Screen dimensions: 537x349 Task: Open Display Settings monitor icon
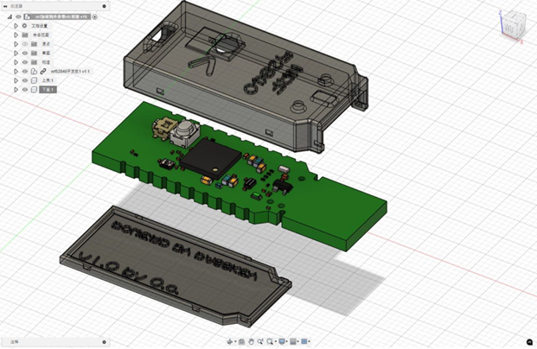click(x=282, y=341)
